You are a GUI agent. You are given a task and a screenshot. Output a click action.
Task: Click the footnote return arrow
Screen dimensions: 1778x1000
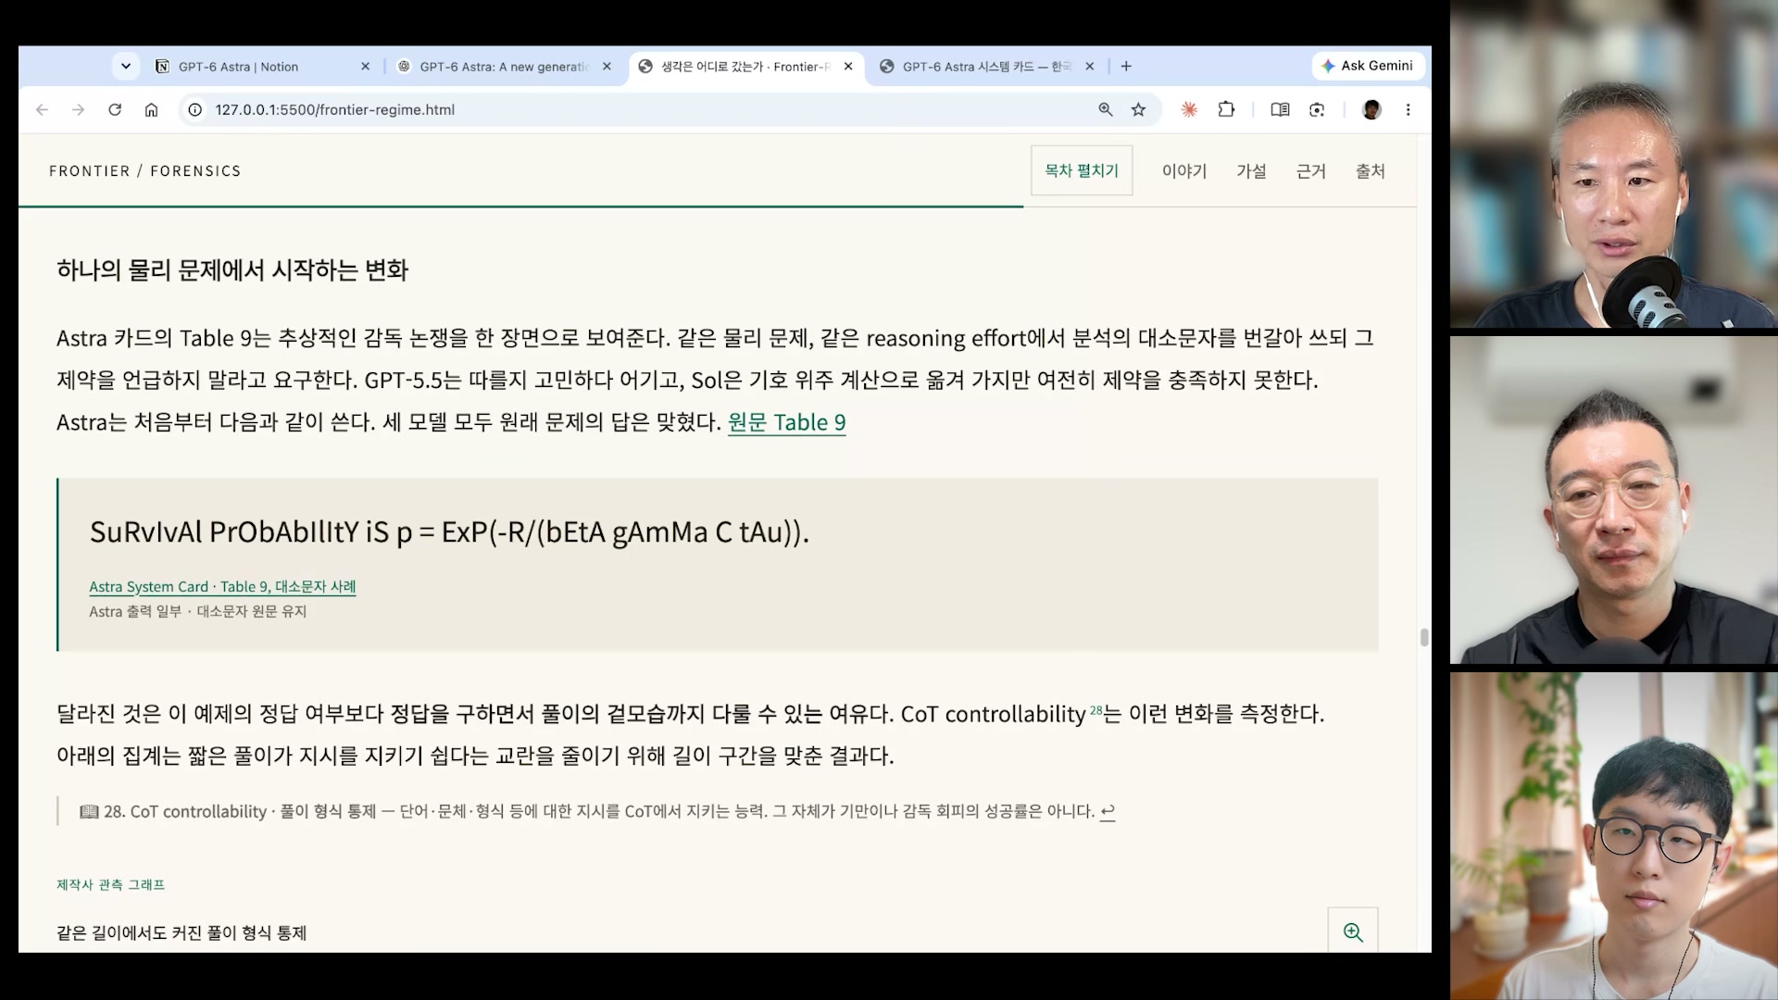pos(1108,812)
